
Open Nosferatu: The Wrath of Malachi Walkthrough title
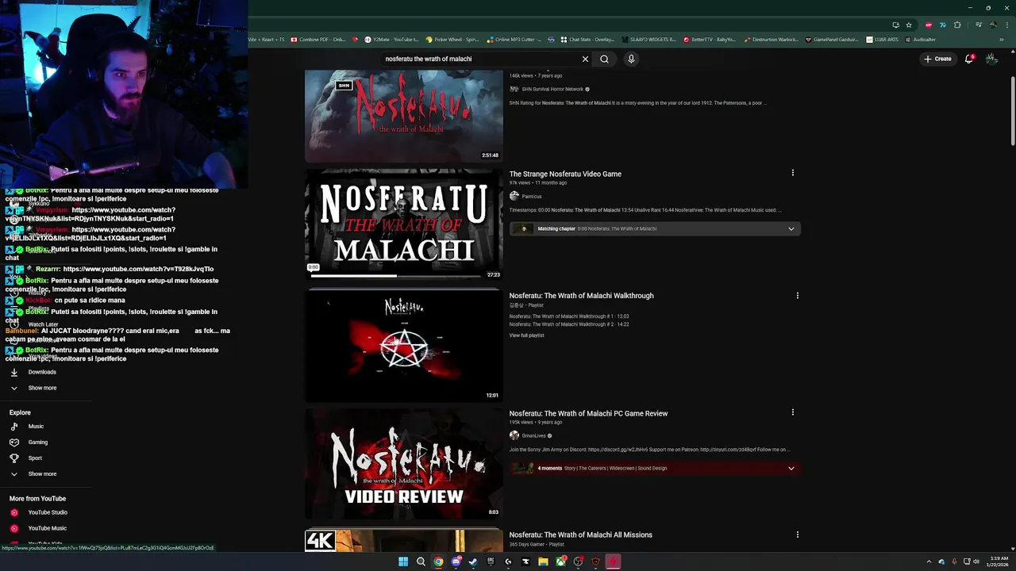point(581,296)
